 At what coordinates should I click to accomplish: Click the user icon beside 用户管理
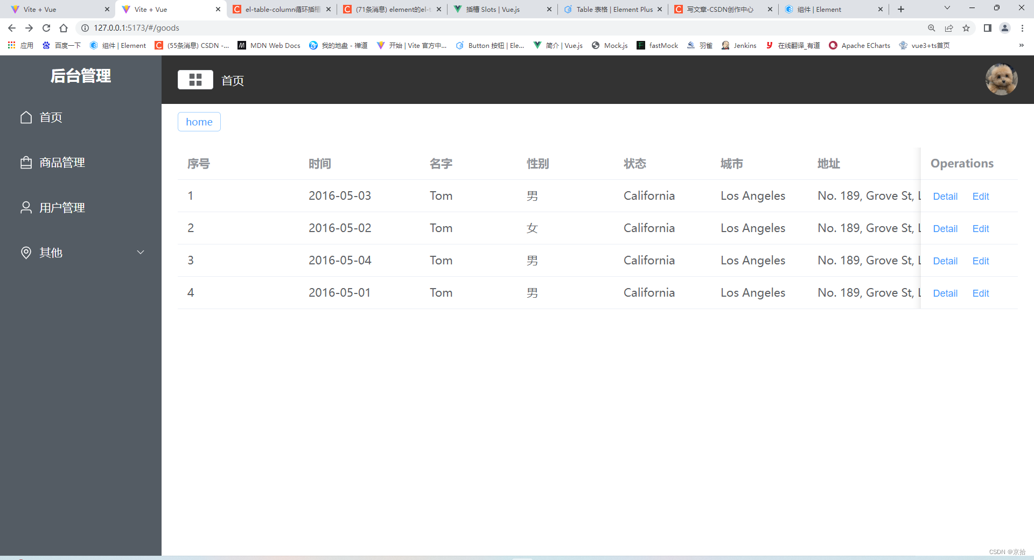click(x=26, y=208)
